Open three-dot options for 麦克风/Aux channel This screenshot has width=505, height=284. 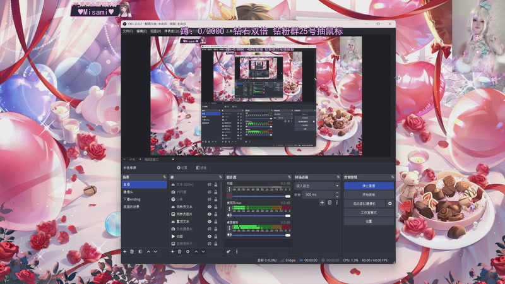229,209
